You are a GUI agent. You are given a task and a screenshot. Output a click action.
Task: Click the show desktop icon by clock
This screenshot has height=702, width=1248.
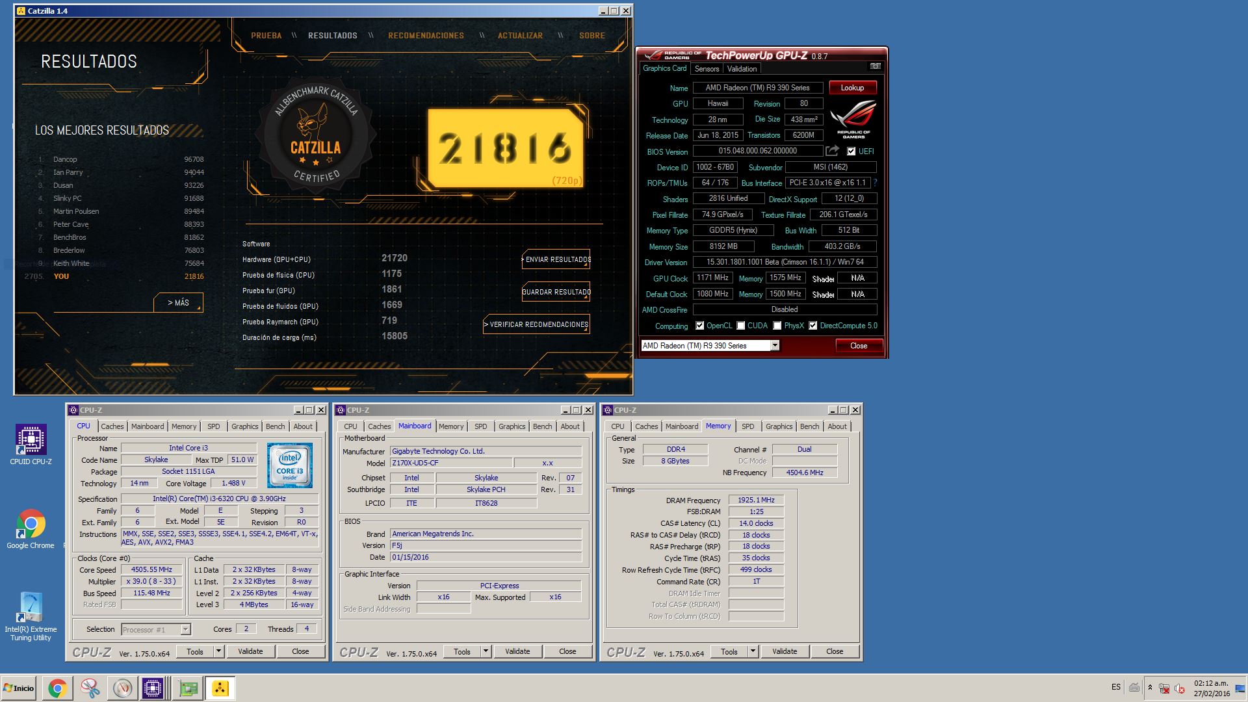tap(1240, 688)
